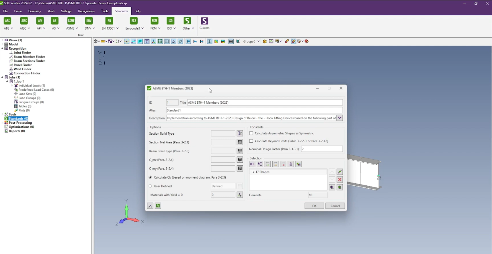Click red X delete selection item icon
The width and height of the screenshot is (492, 254).
[340, 180]
